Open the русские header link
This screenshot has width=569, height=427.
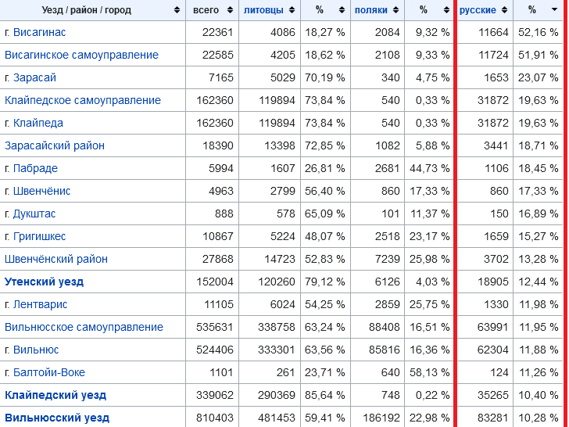(478, 10)
